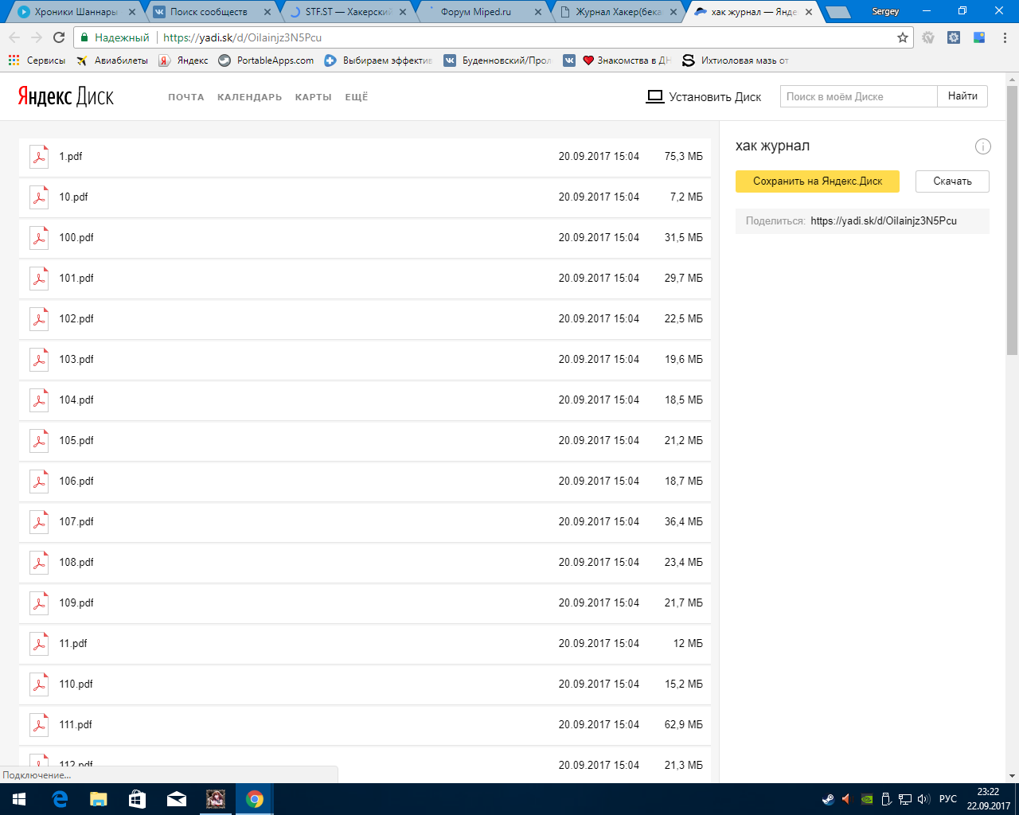1019x815 pixels.
Task: Click the PDF icon next to 101.pdf
Action: (x=39, y=279)
